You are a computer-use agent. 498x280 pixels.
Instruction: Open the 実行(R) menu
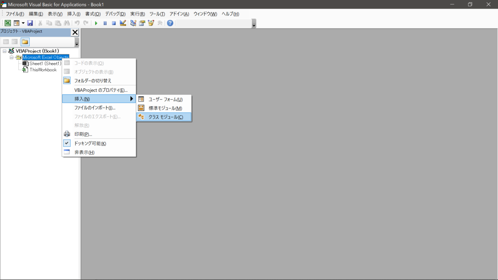click(138, 14)
